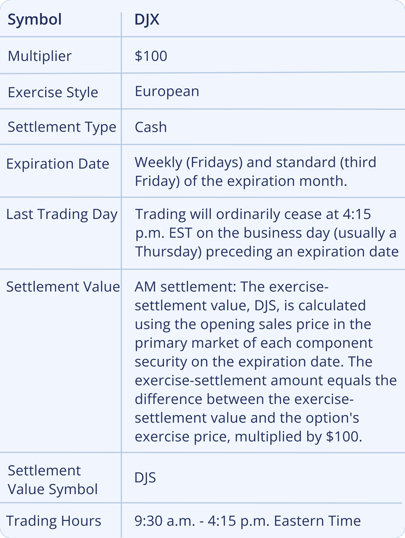The width and height of the screenshot is (405, 538).
Task: Click the phrase "exercise price, multiplied by $100"
Action: 248,436
